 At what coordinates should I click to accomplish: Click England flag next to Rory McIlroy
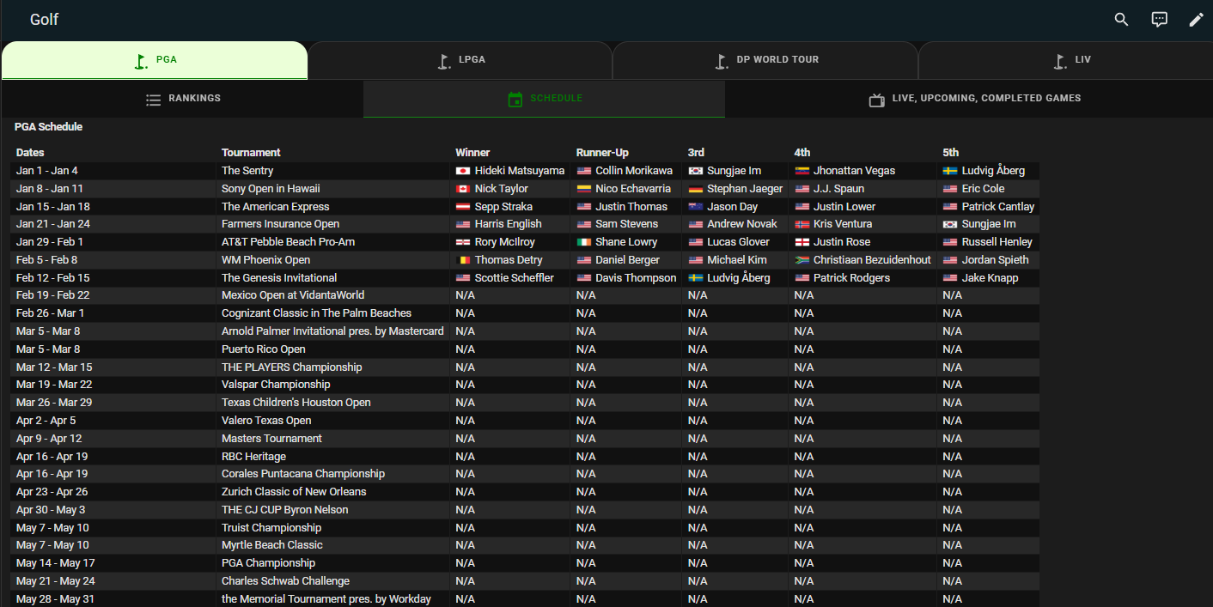pos(462,242)
